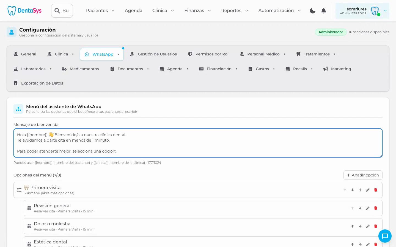Expand the Clínica dropdown in top navigation
Screen dimensions: 396x247
163,11
